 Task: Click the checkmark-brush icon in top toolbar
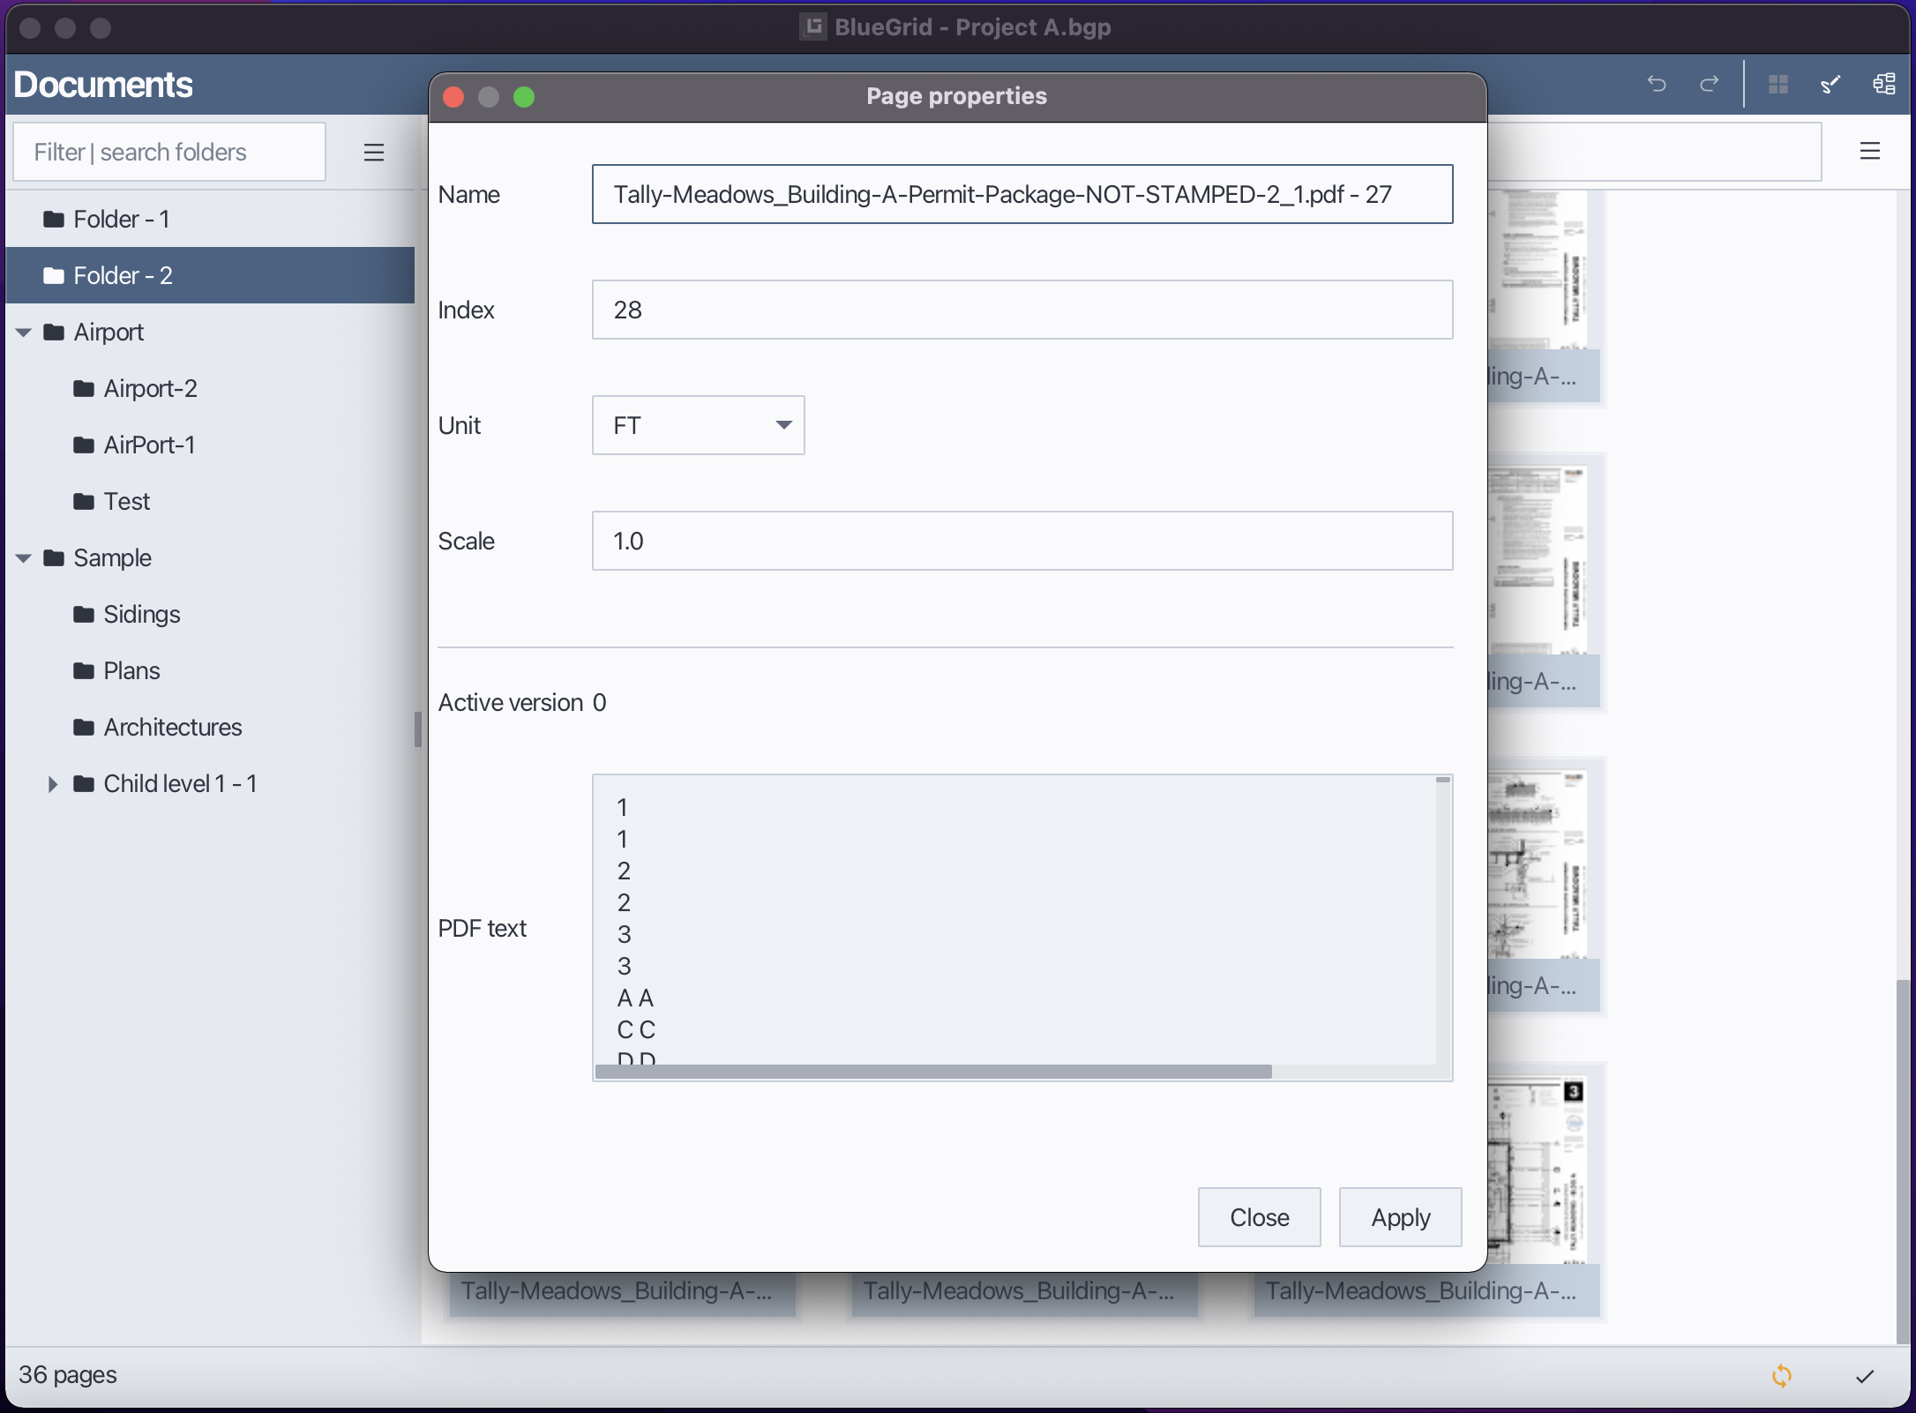coord(1830,84)
